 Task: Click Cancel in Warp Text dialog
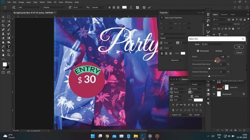tap(239, 52)
